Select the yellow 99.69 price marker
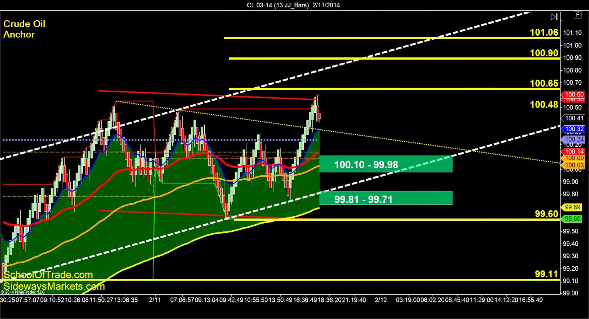The height and width of the screenshot is (319, 589). (572, 207)
